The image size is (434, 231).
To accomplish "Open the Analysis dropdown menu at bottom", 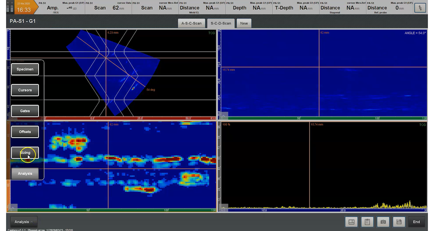I will click(x=24, y=222).
